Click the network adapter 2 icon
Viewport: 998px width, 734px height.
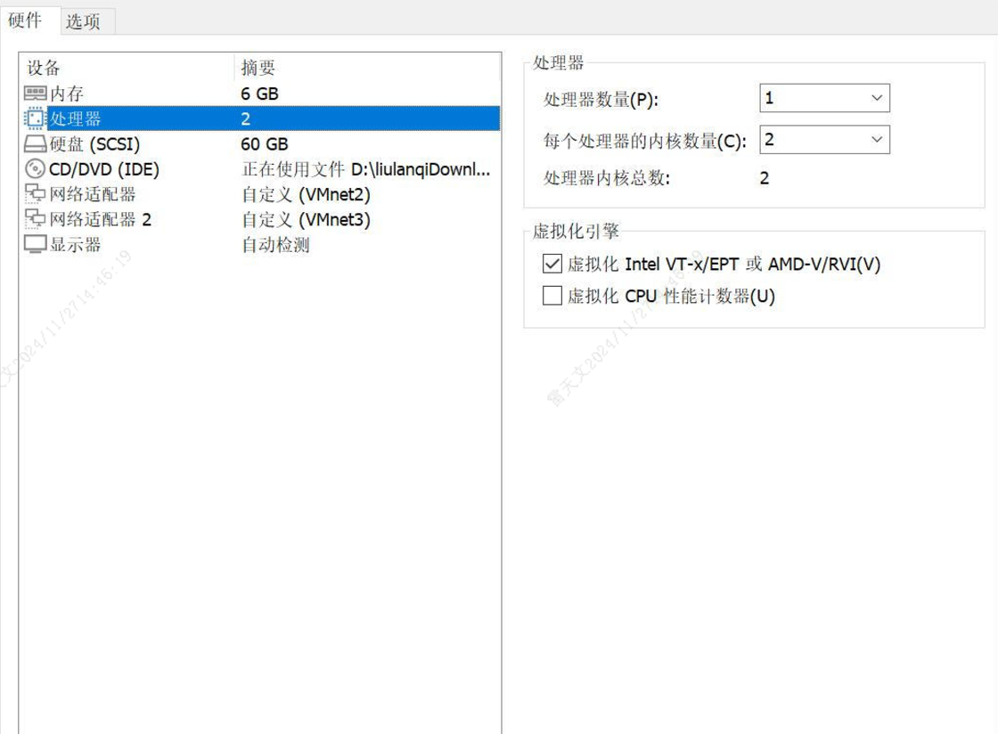click(x=35, y=219)
